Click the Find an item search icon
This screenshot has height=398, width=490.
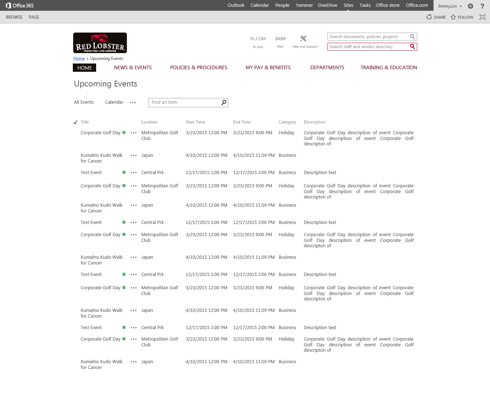click(x=224, y=103)
